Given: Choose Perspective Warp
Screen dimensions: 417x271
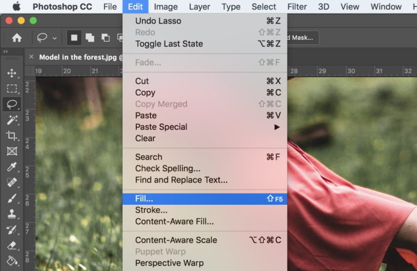Looking at the screenshot, I should pyautogui.click(x=205, y=263).
